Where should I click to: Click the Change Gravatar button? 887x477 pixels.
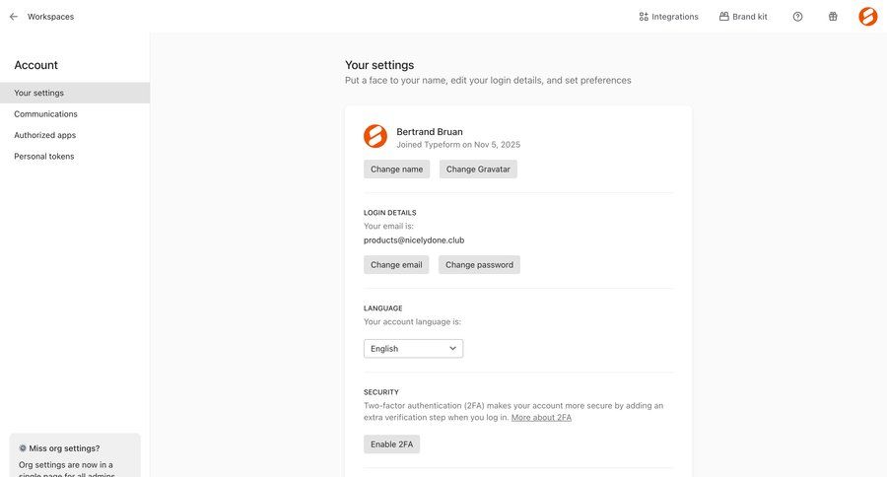(478, 170)
